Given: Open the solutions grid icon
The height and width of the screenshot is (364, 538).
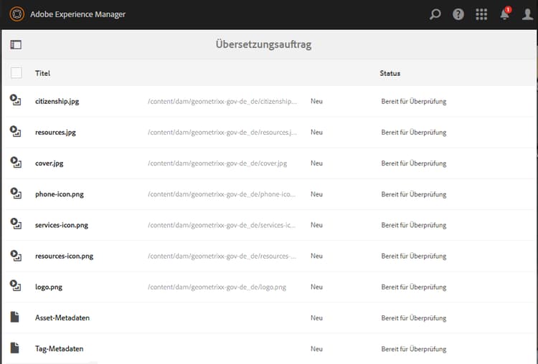Looking at the screenshot, I should click(x=481, y=14).
